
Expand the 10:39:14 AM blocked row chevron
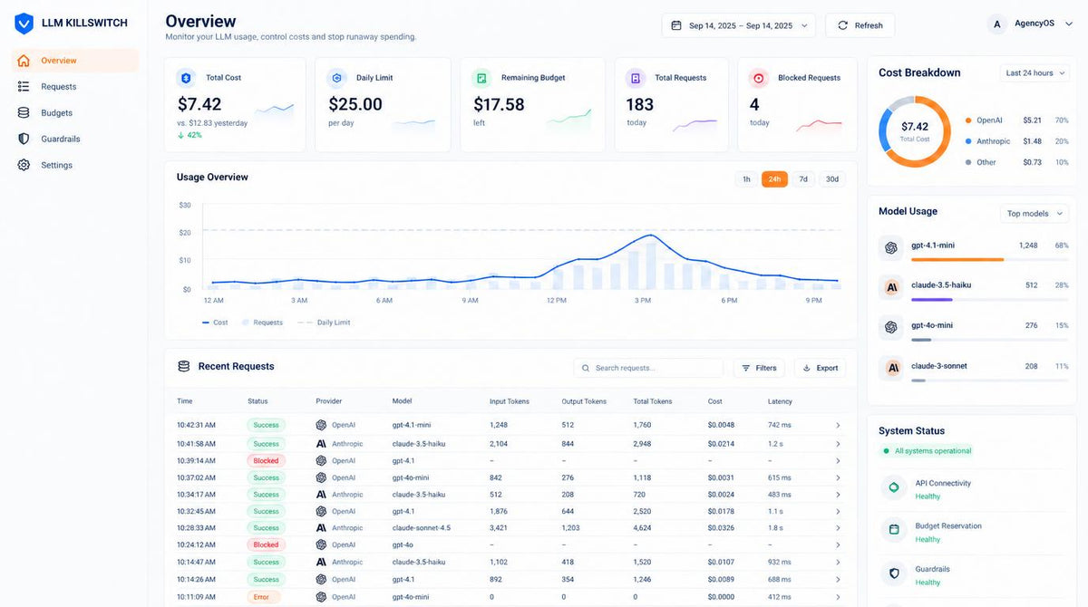838,461
